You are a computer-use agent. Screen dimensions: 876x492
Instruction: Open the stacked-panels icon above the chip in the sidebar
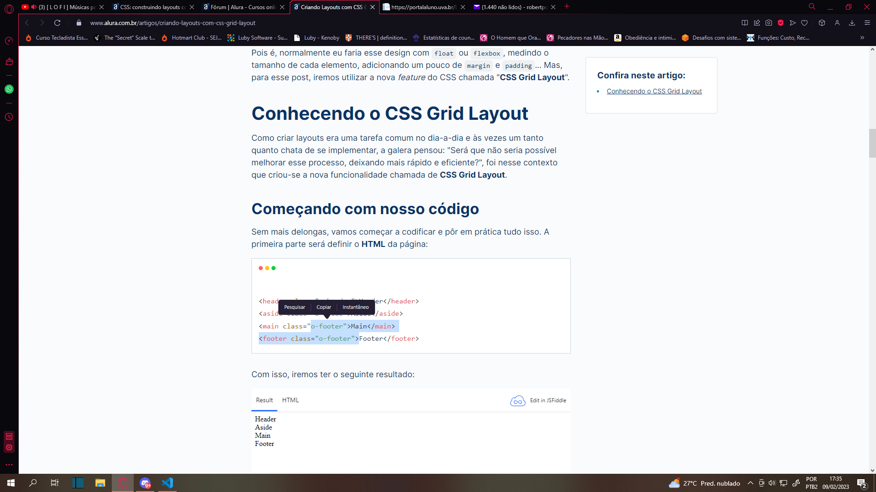tap(9, 436)
